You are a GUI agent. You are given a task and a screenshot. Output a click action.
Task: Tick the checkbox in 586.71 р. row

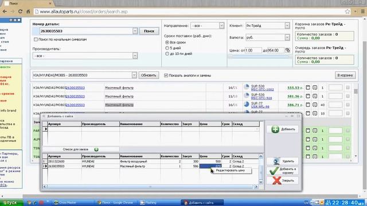[348, 105]
